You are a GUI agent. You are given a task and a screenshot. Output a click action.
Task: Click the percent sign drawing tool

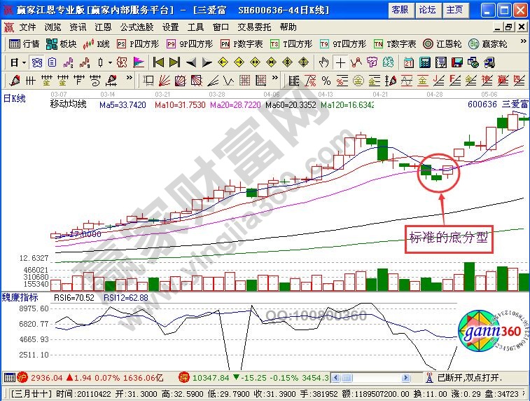(328, 80)
